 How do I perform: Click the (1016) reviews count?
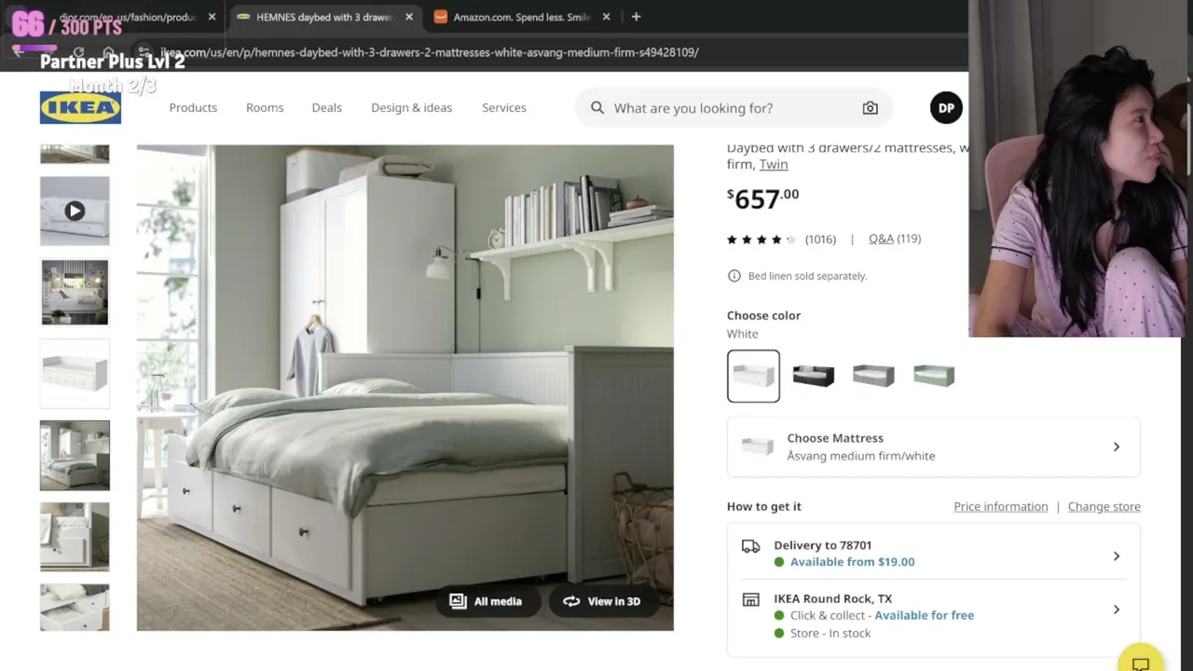820,240
